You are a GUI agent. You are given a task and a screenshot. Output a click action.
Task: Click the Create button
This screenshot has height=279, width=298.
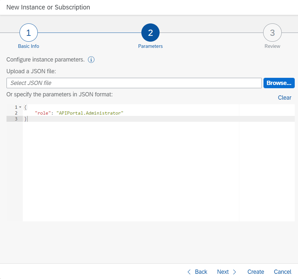[256, 272]
